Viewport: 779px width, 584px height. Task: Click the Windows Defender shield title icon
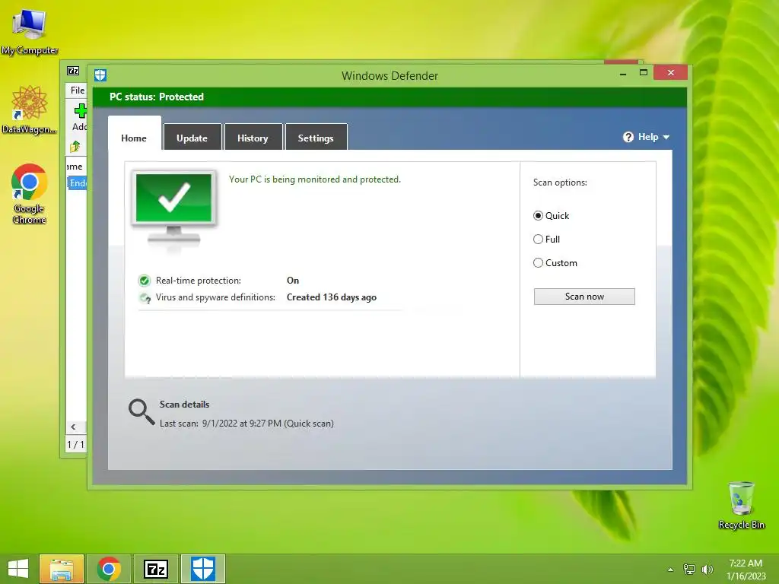[100, 75]
